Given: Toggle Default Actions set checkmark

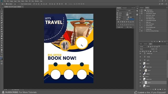Looking at the screenshot, I should pyautogui.click(x=140, y=10).
